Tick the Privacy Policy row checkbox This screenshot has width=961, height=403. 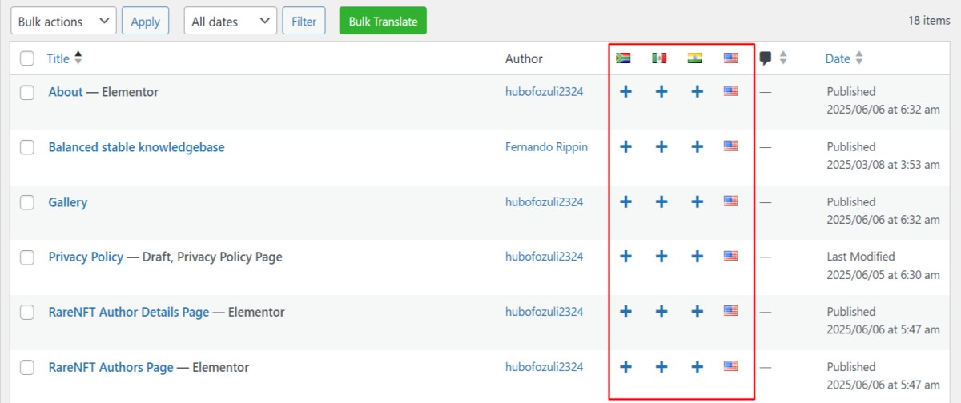tap(27, 257)
